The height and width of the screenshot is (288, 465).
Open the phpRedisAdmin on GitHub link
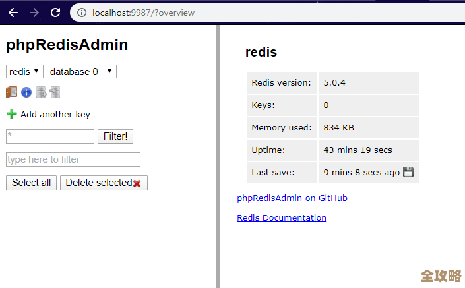292,198
